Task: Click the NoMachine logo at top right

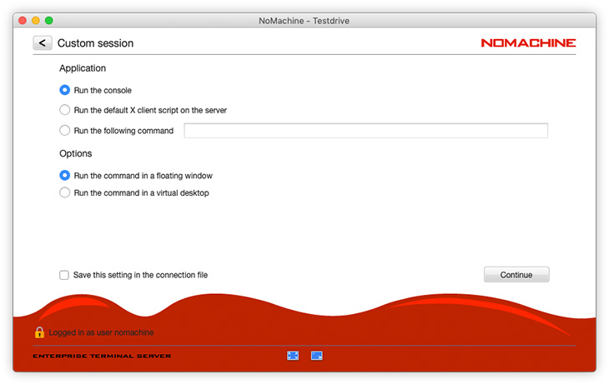Action: tap(528, 43)
